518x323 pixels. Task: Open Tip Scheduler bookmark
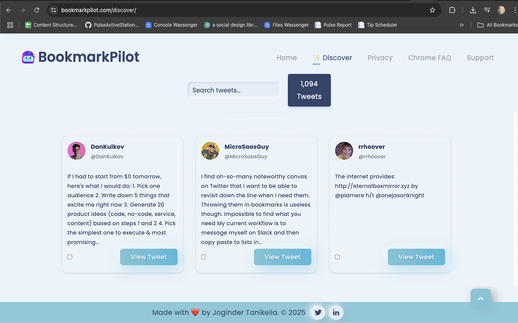click(x=378, y=25)
